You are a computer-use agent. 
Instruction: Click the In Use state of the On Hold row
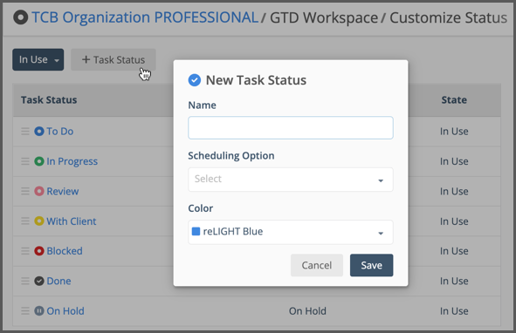(454, 311)
